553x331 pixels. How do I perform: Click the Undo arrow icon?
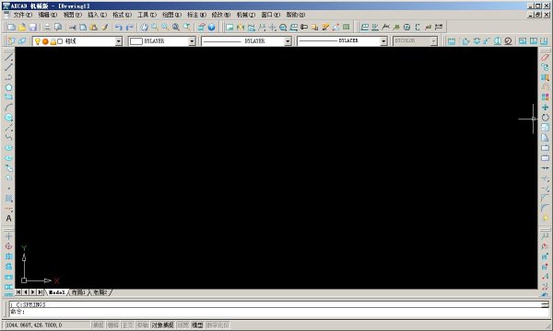tap(119, 27)
